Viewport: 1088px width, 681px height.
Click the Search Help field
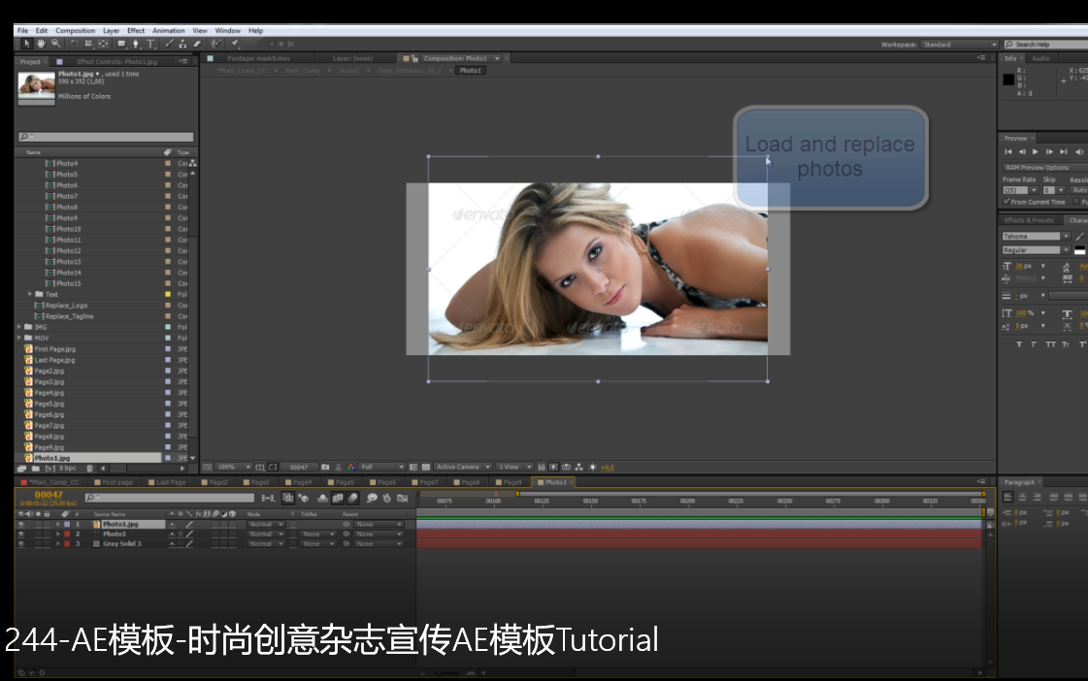coord(1048,45)
